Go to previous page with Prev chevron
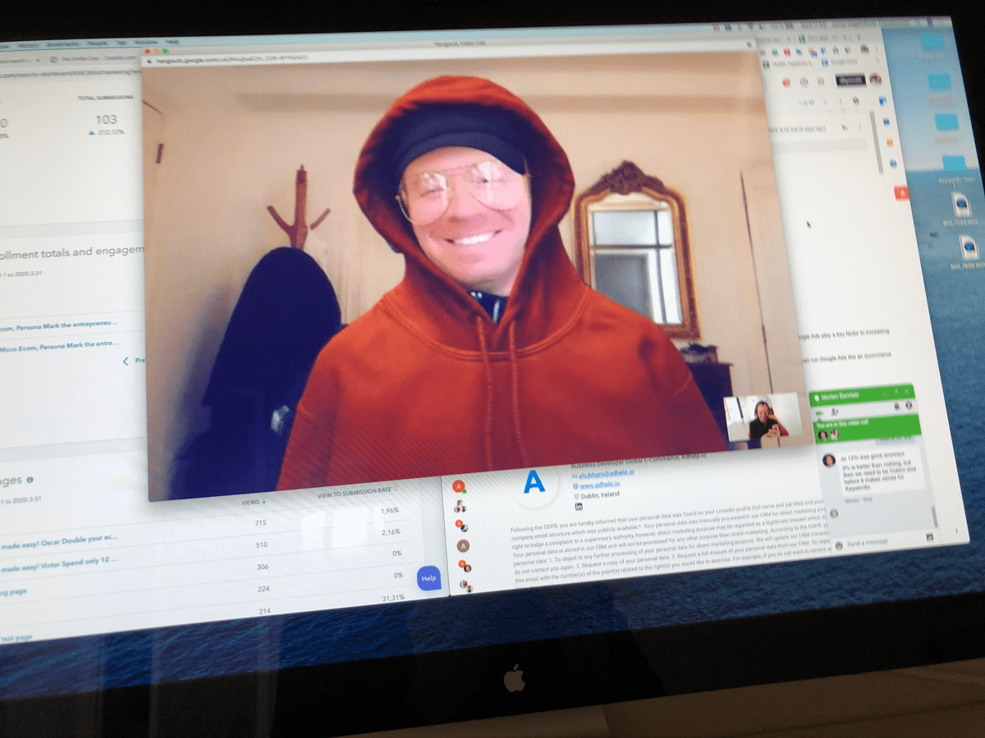Image resolution: width=985 pixels, height=738 pixels. pyautogui.click(x=126, y=361)
